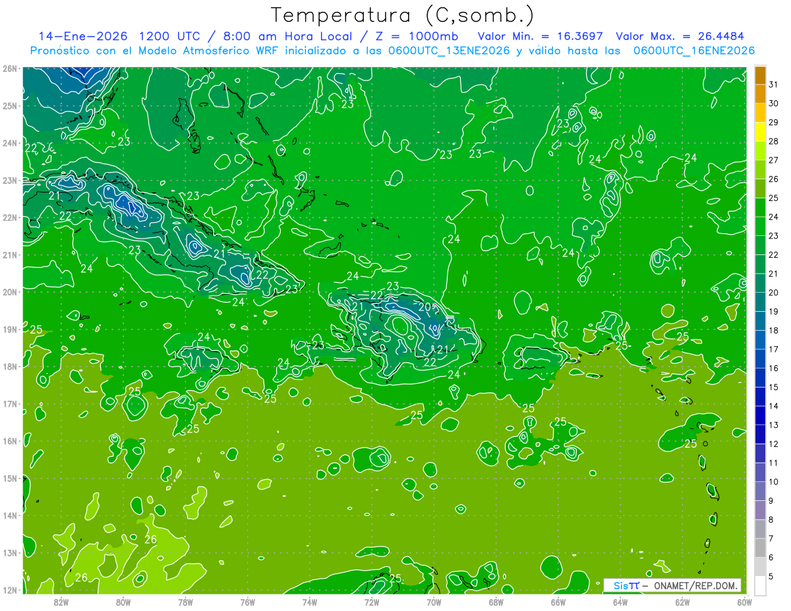
Task: Click the "14N" latitude axis label
Action: pos(10,515)
